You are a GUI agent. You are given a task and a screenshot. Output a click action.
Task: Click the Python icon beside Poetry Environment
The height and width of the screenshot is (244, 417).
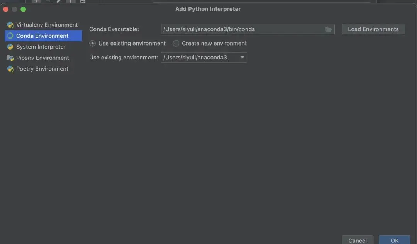(x=10, y=69)
